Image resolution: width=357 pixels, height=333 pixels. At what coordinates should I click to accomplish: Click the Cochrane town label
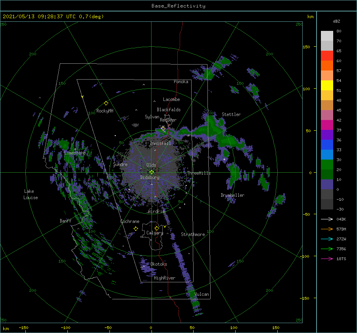coord(130,221)
